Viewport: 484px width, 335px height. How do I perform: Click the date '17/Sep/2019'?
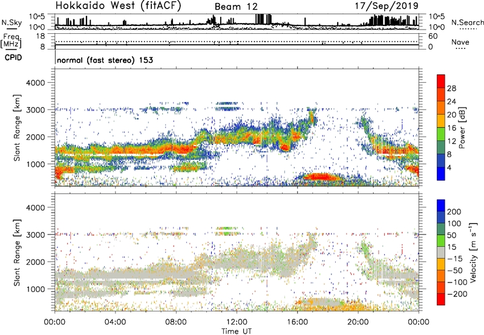pos(387,6)
